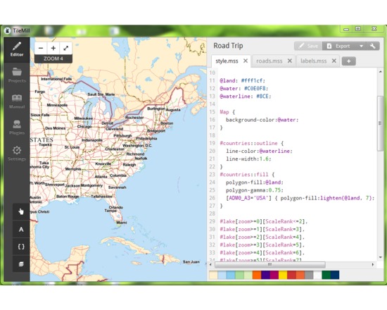Open the Settings gear section
The image size is (387, 310).
(x=17, y=154)
